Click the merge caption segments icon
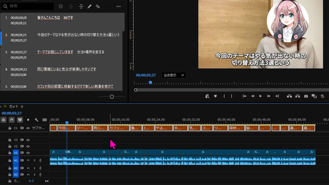329x185 pixels. (x=81, y=6)
